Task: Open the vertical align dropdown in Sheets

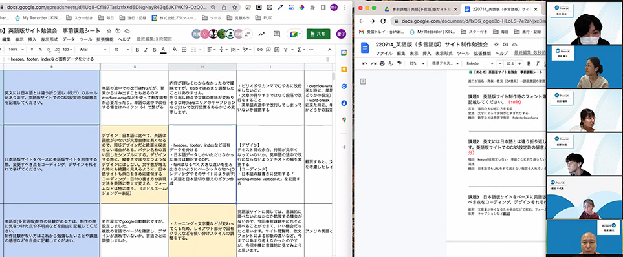Action: (224, 50)
